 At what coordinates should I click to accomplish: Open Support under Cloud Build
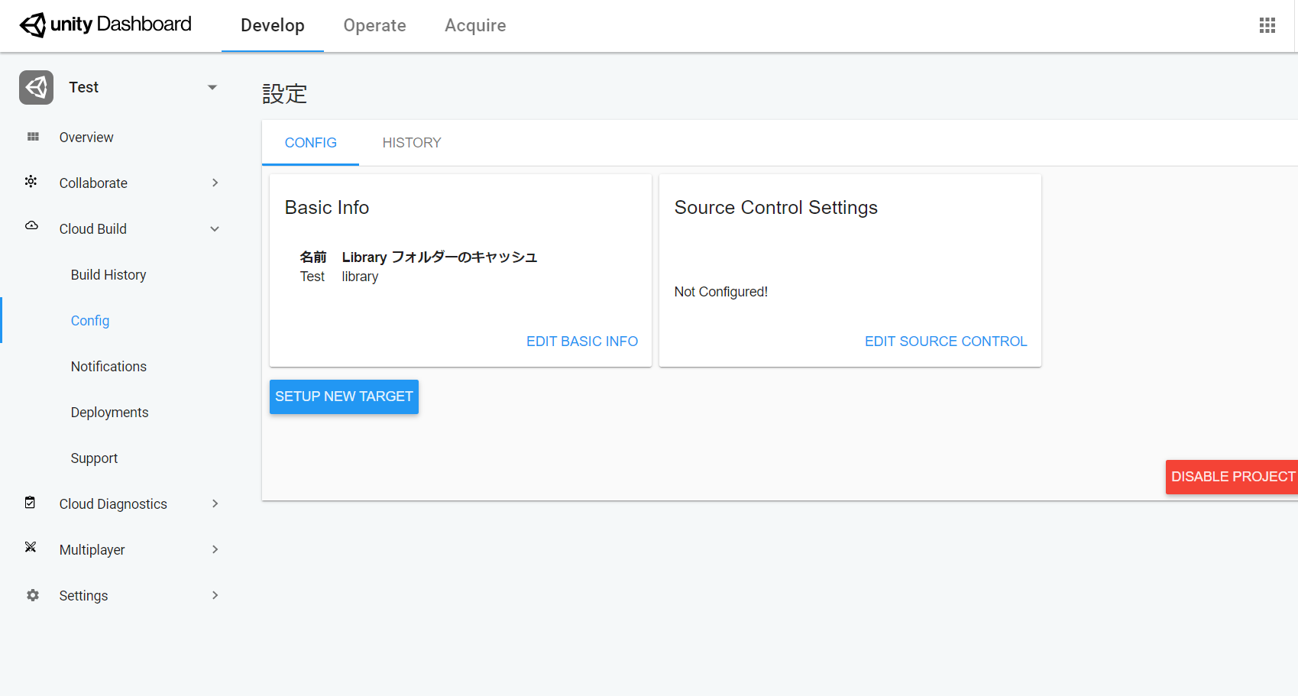point(94,458)
